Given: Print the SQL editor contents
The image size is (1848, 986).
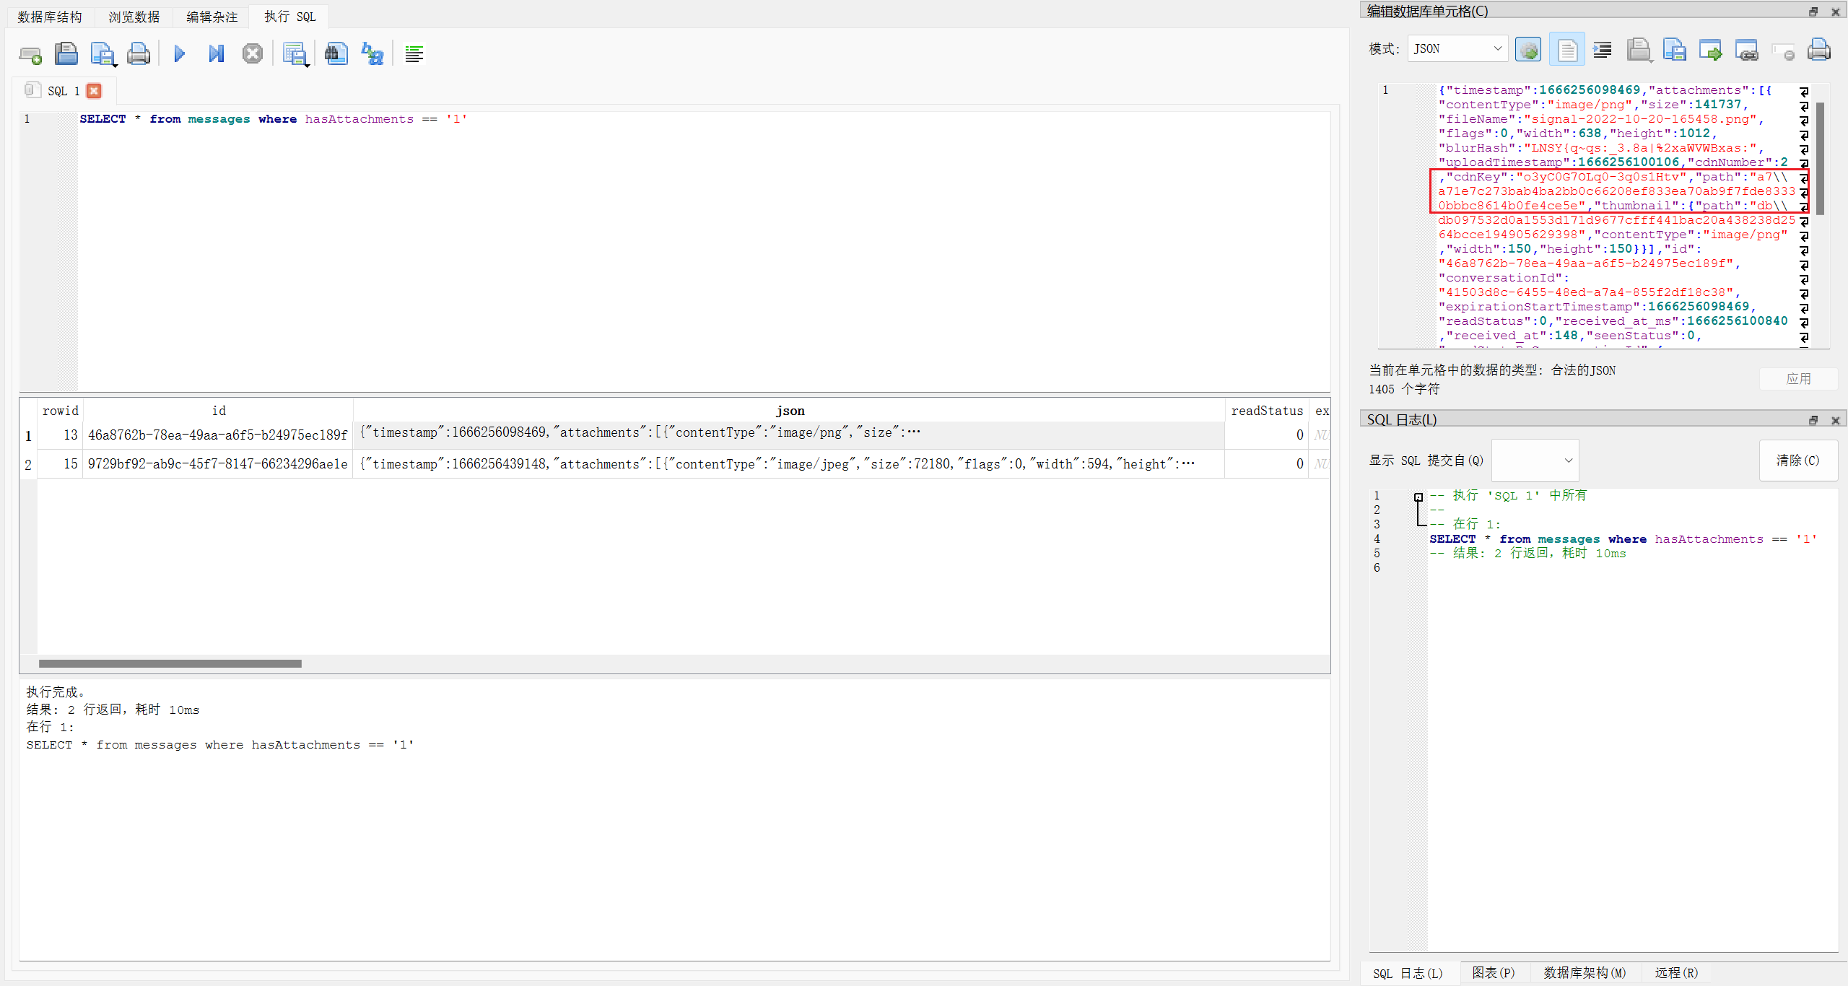Looking at the screenshot, I should 139,54.
